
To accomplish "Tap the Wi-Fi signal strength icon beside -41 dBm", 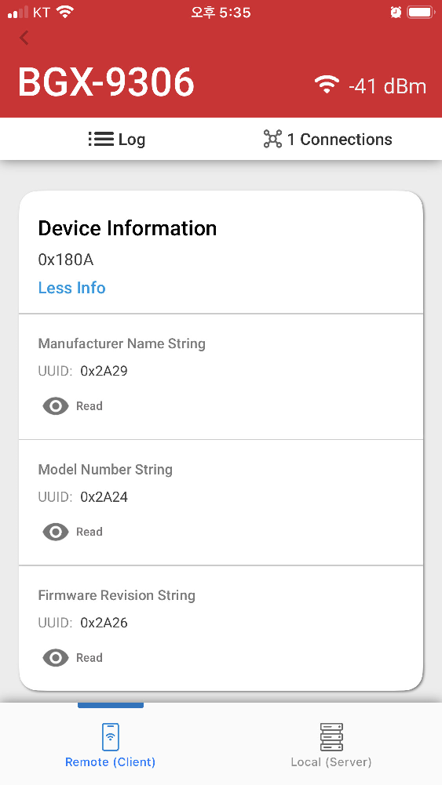I will pos(327,85).
